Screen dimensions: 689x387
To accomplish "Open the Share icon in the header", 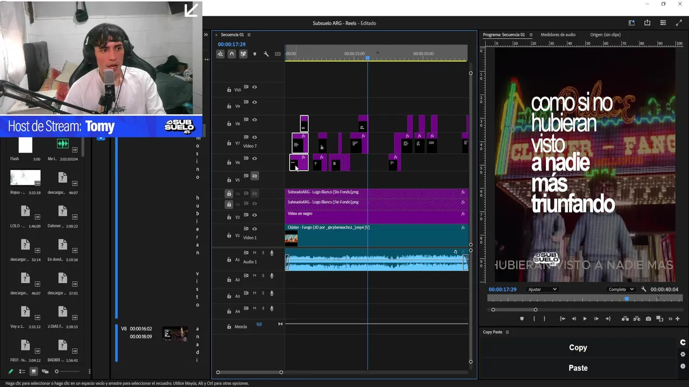I will pos(647,23).
